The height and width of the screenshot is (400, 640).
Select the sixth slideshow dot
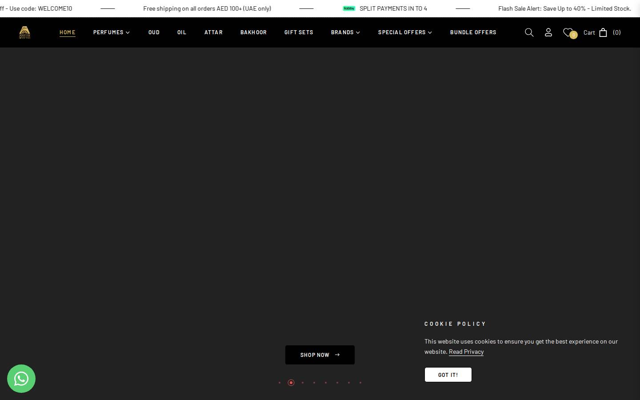pyautogui.click(x=337, y=383)
